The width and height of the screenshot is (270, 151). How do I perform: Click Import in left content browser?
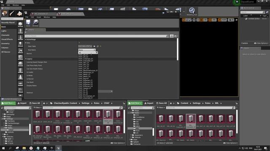22,103
